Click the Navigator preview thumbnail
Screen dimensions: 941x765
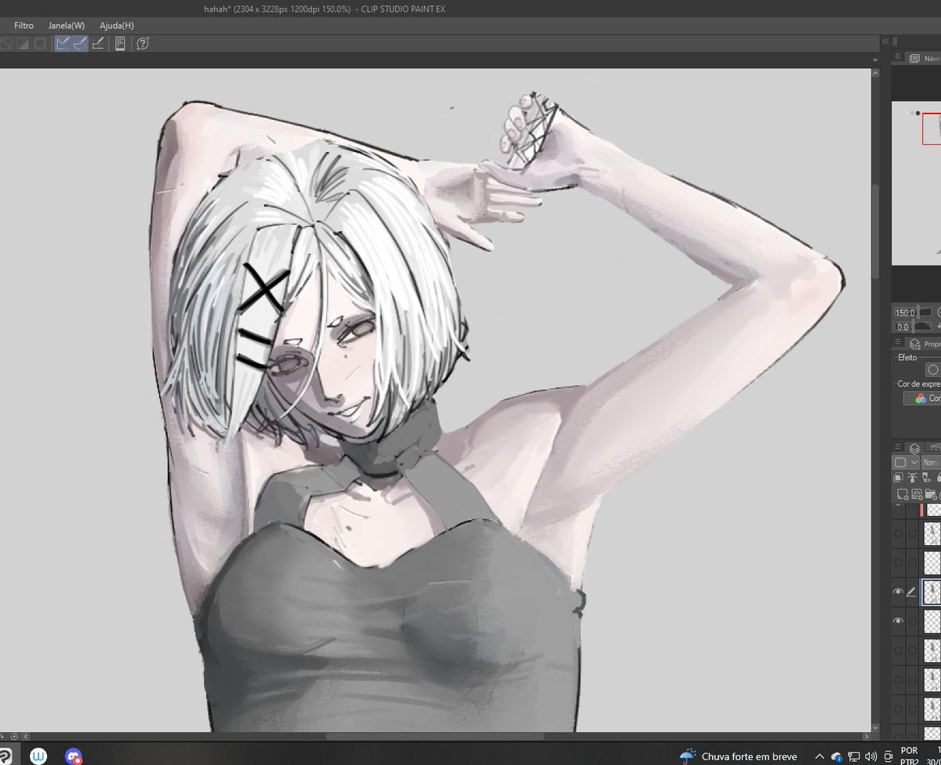click(x=916, y=182)
